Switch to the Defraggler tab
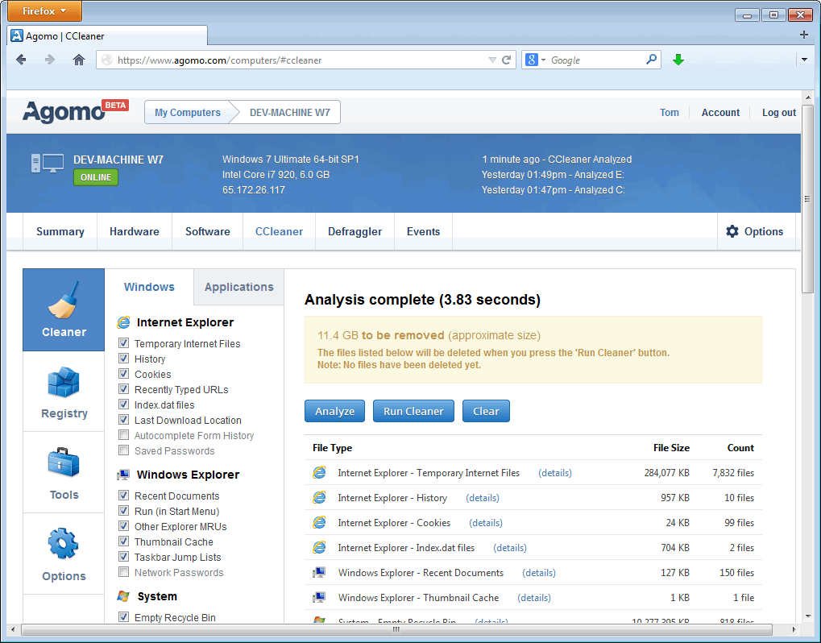821x643 pixels. click(355, 231)
